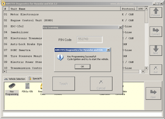165x119 pixels.
Task: Click the horizontal scroll left arrow
Action: point(5,71)
